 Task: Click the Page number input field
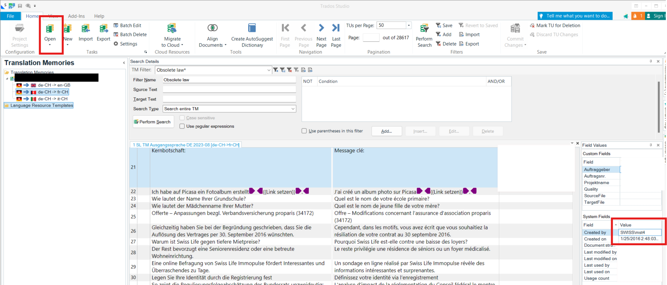click(x=371, y=38)
